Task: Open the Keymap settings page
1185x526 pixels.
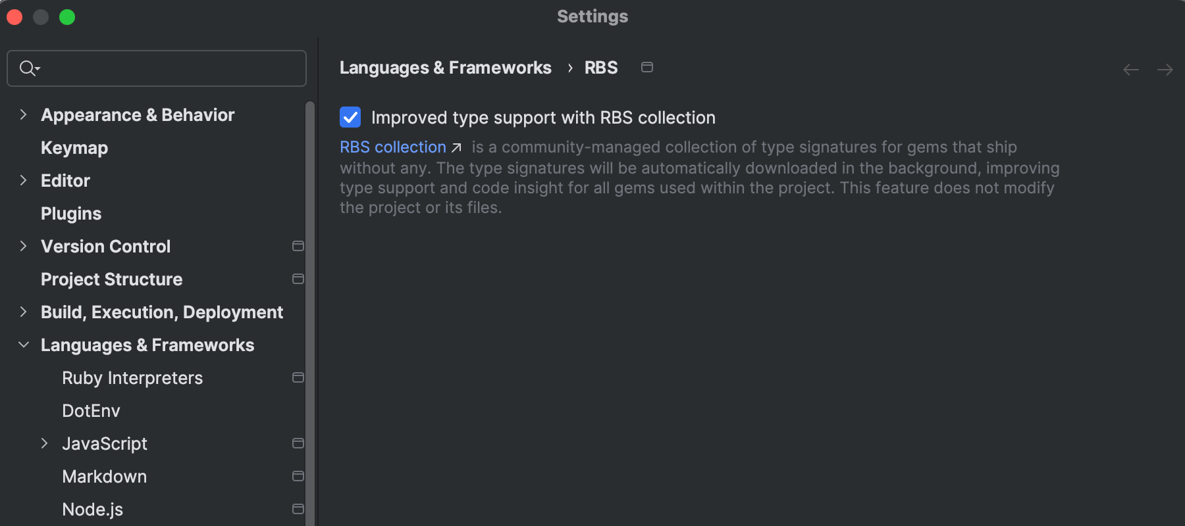Action: pos(74,148)
